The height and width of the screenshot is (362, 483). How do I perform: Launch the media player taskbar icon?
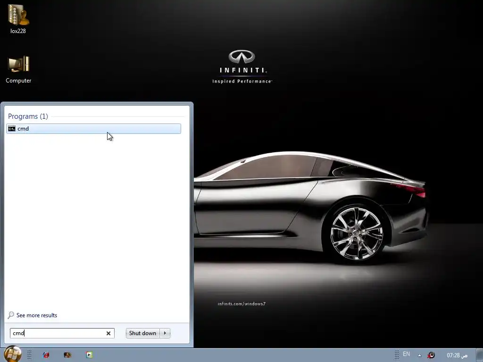point(89,355)
